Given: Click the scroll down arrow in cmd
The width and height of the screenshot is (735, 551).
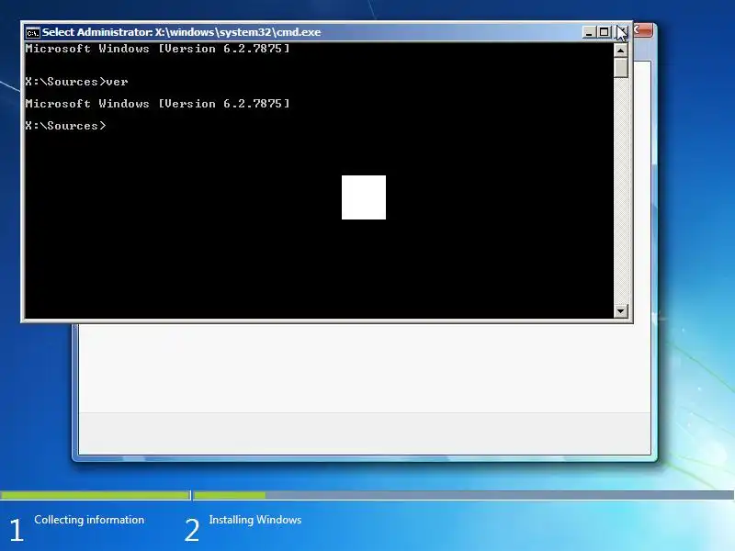Looking at the screenshot, I should click(x=621, y=310).
